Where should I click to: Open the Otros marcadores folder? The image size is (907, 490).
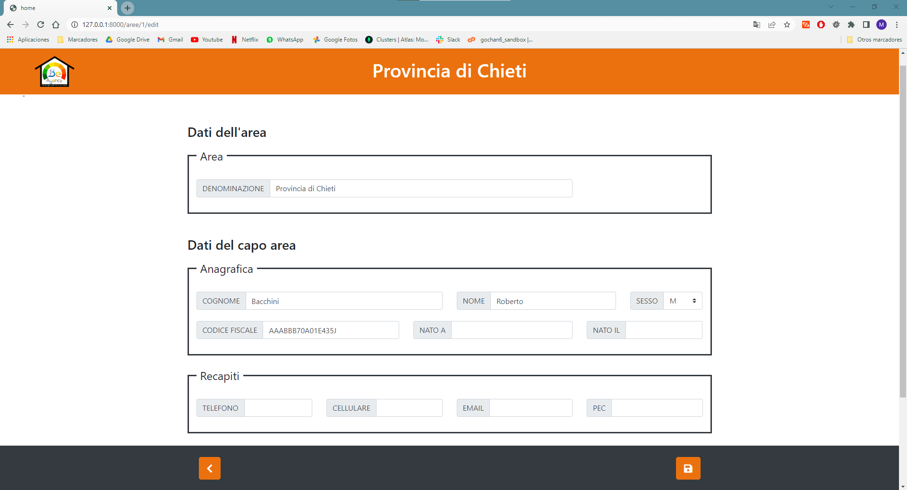point(874,40)
